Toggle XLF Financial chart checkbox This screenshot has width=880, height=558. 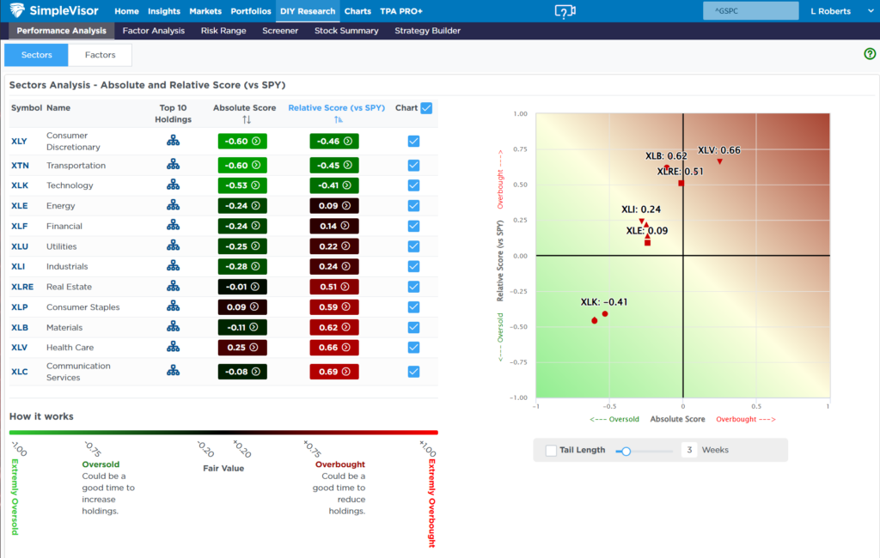coord(413,226)
